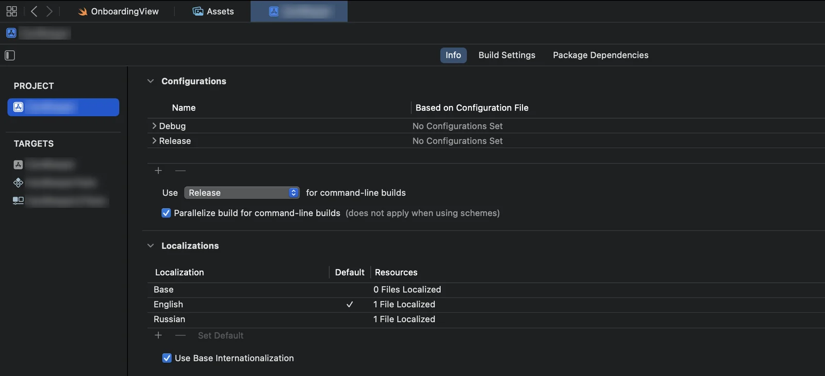Click the project icon in the breadcrumb bar

click(x=11, y=33)
